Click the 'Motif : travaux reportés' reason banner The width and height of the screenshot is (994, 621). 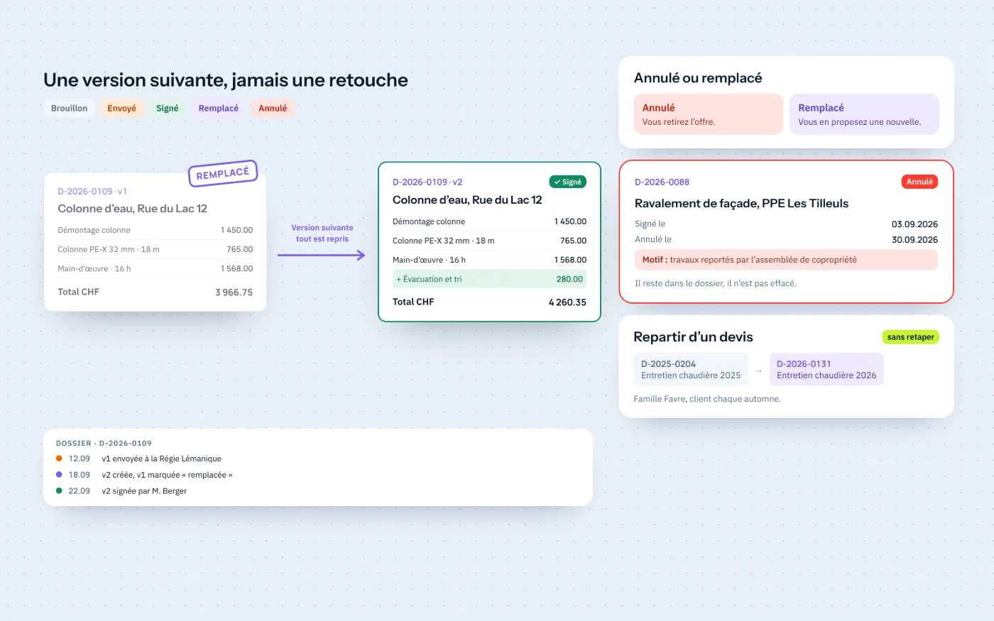[786, 260]
